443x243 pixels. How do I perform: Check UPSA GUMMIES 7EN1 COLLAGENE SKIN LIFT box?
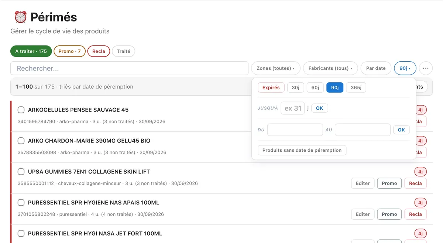21,172
